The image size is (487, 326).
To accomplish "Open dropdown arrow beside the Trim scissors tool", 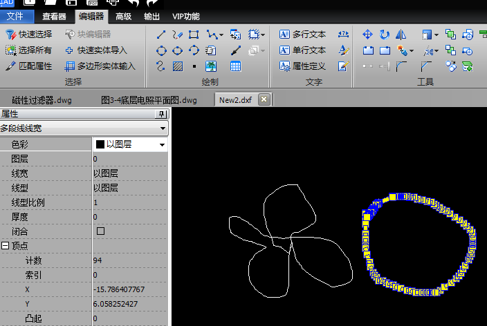I will (437, 50).
